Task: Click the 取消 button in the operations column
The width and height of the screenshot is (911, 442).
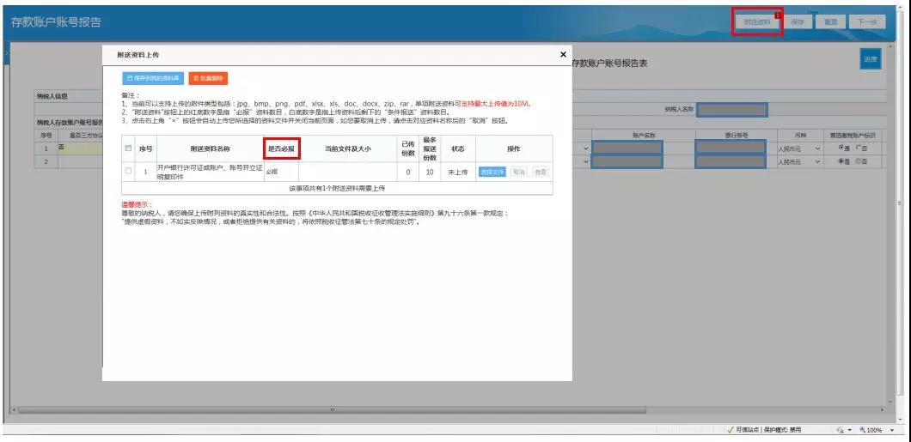Action: 518,172
